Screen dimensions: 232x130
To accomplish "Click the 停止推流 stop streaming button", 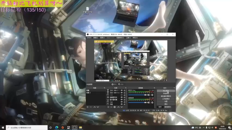I will (166, 91).
